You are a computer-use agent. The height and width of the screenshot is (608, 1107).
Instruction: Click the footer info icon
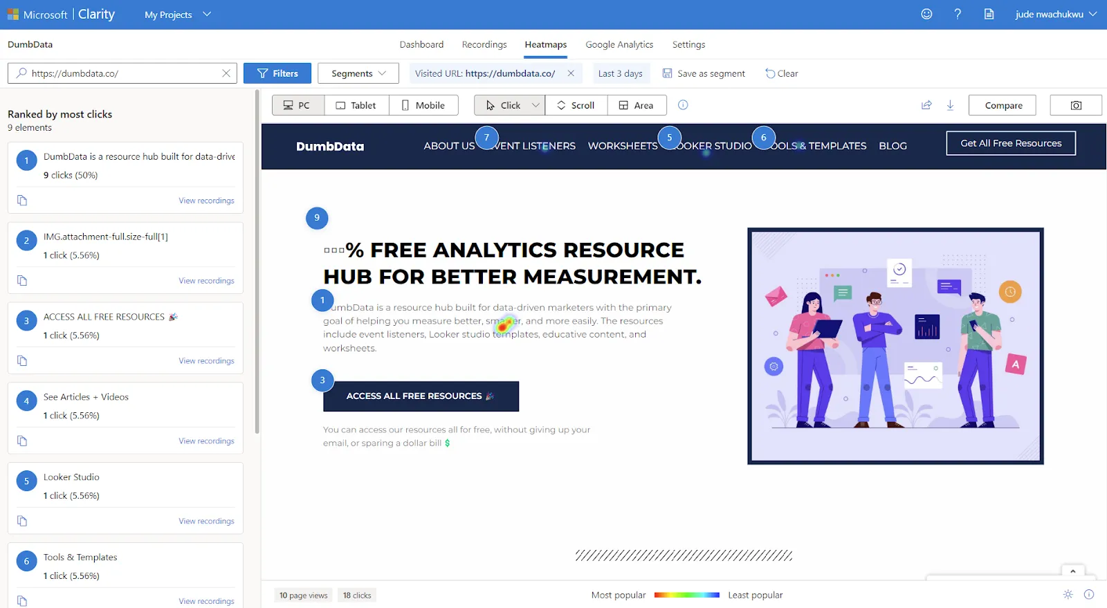coord(1089,595)
